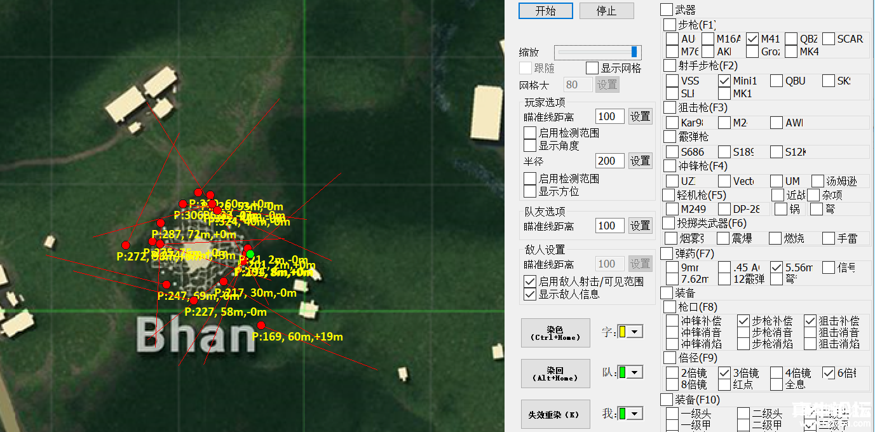Toggle the top 武器 master checkbox
This screenshot has width=875, height=432.
click(666, 10)
